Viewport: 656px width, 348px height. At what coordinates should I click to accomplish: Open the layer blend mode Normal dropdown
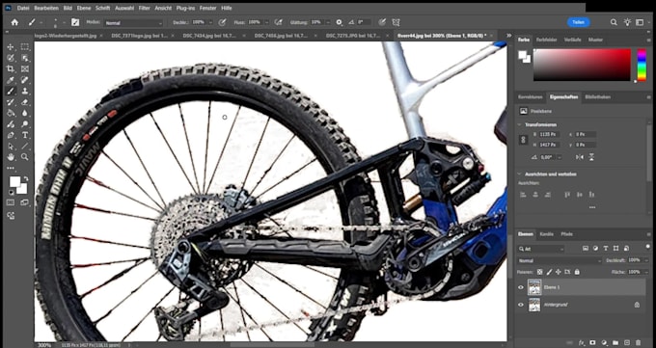560,260
